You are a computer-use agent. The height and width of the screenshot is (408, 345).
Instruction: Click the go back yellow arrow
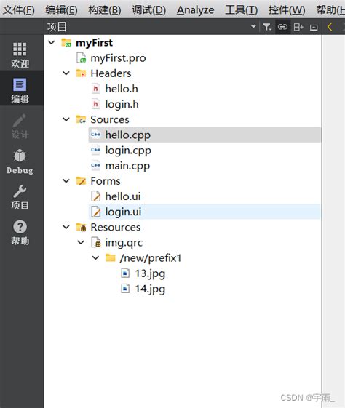pyautogui.click(x=330, y=27)
